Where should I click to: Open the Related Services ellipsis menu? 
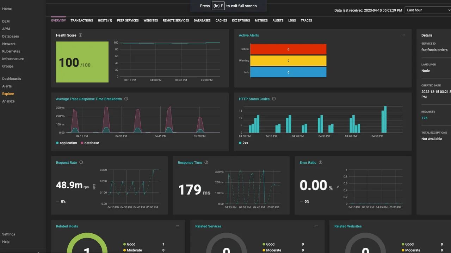pos(317,226)
